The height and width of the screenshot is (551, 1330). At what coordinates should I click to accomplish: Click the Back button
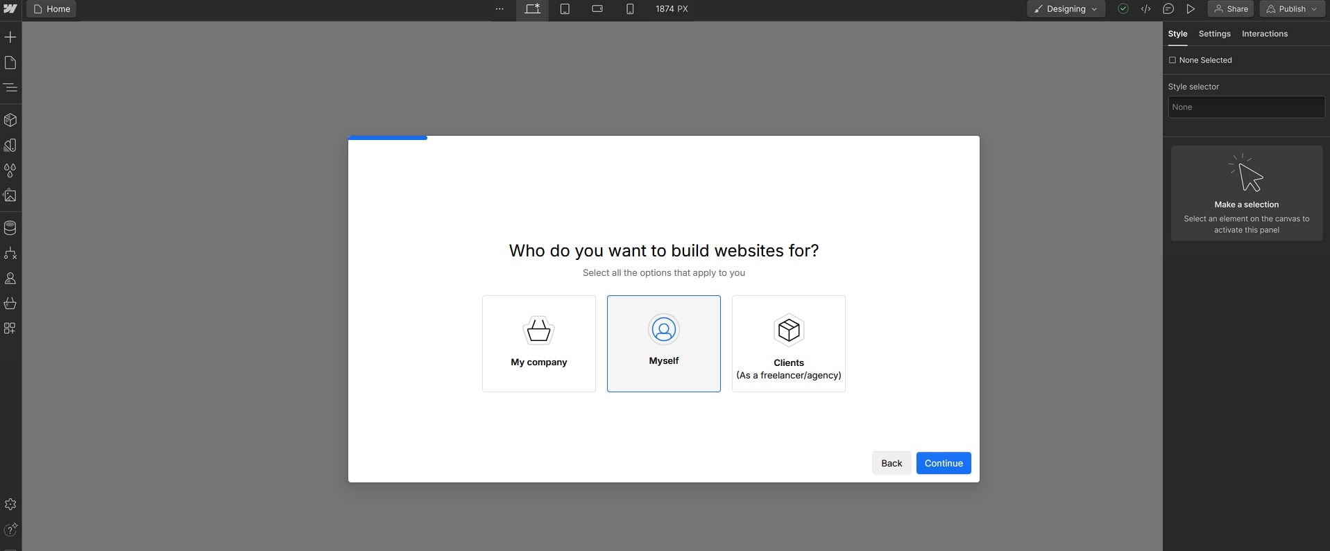(892, 463)
